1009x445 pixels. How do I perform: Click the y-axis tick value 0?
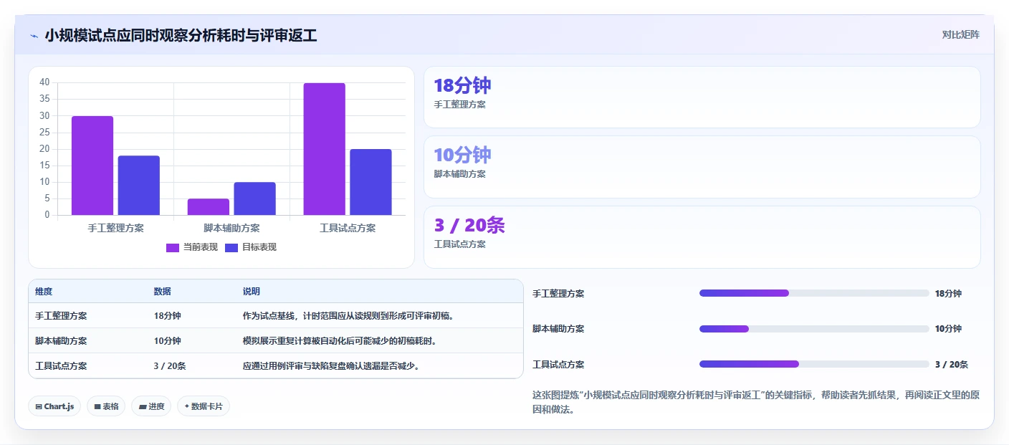[47, 215]
